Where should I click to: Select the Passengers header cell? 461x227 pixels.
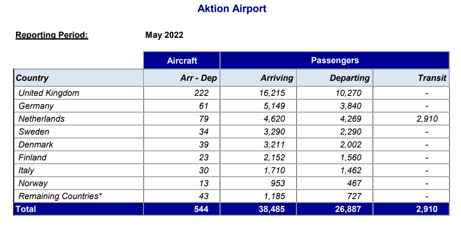point(335,61)
